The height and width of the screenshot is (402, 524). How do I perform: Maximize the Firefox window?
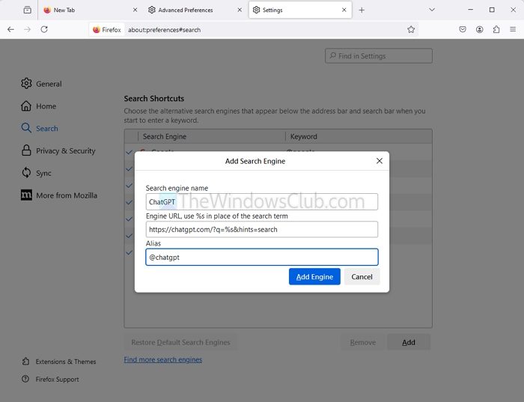point(492,10)
